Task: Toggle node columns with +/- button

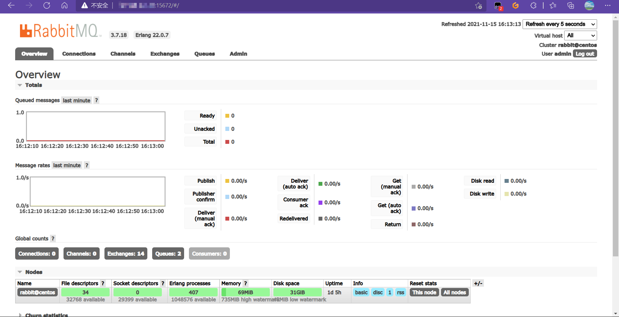Action: tap(478, 283)
